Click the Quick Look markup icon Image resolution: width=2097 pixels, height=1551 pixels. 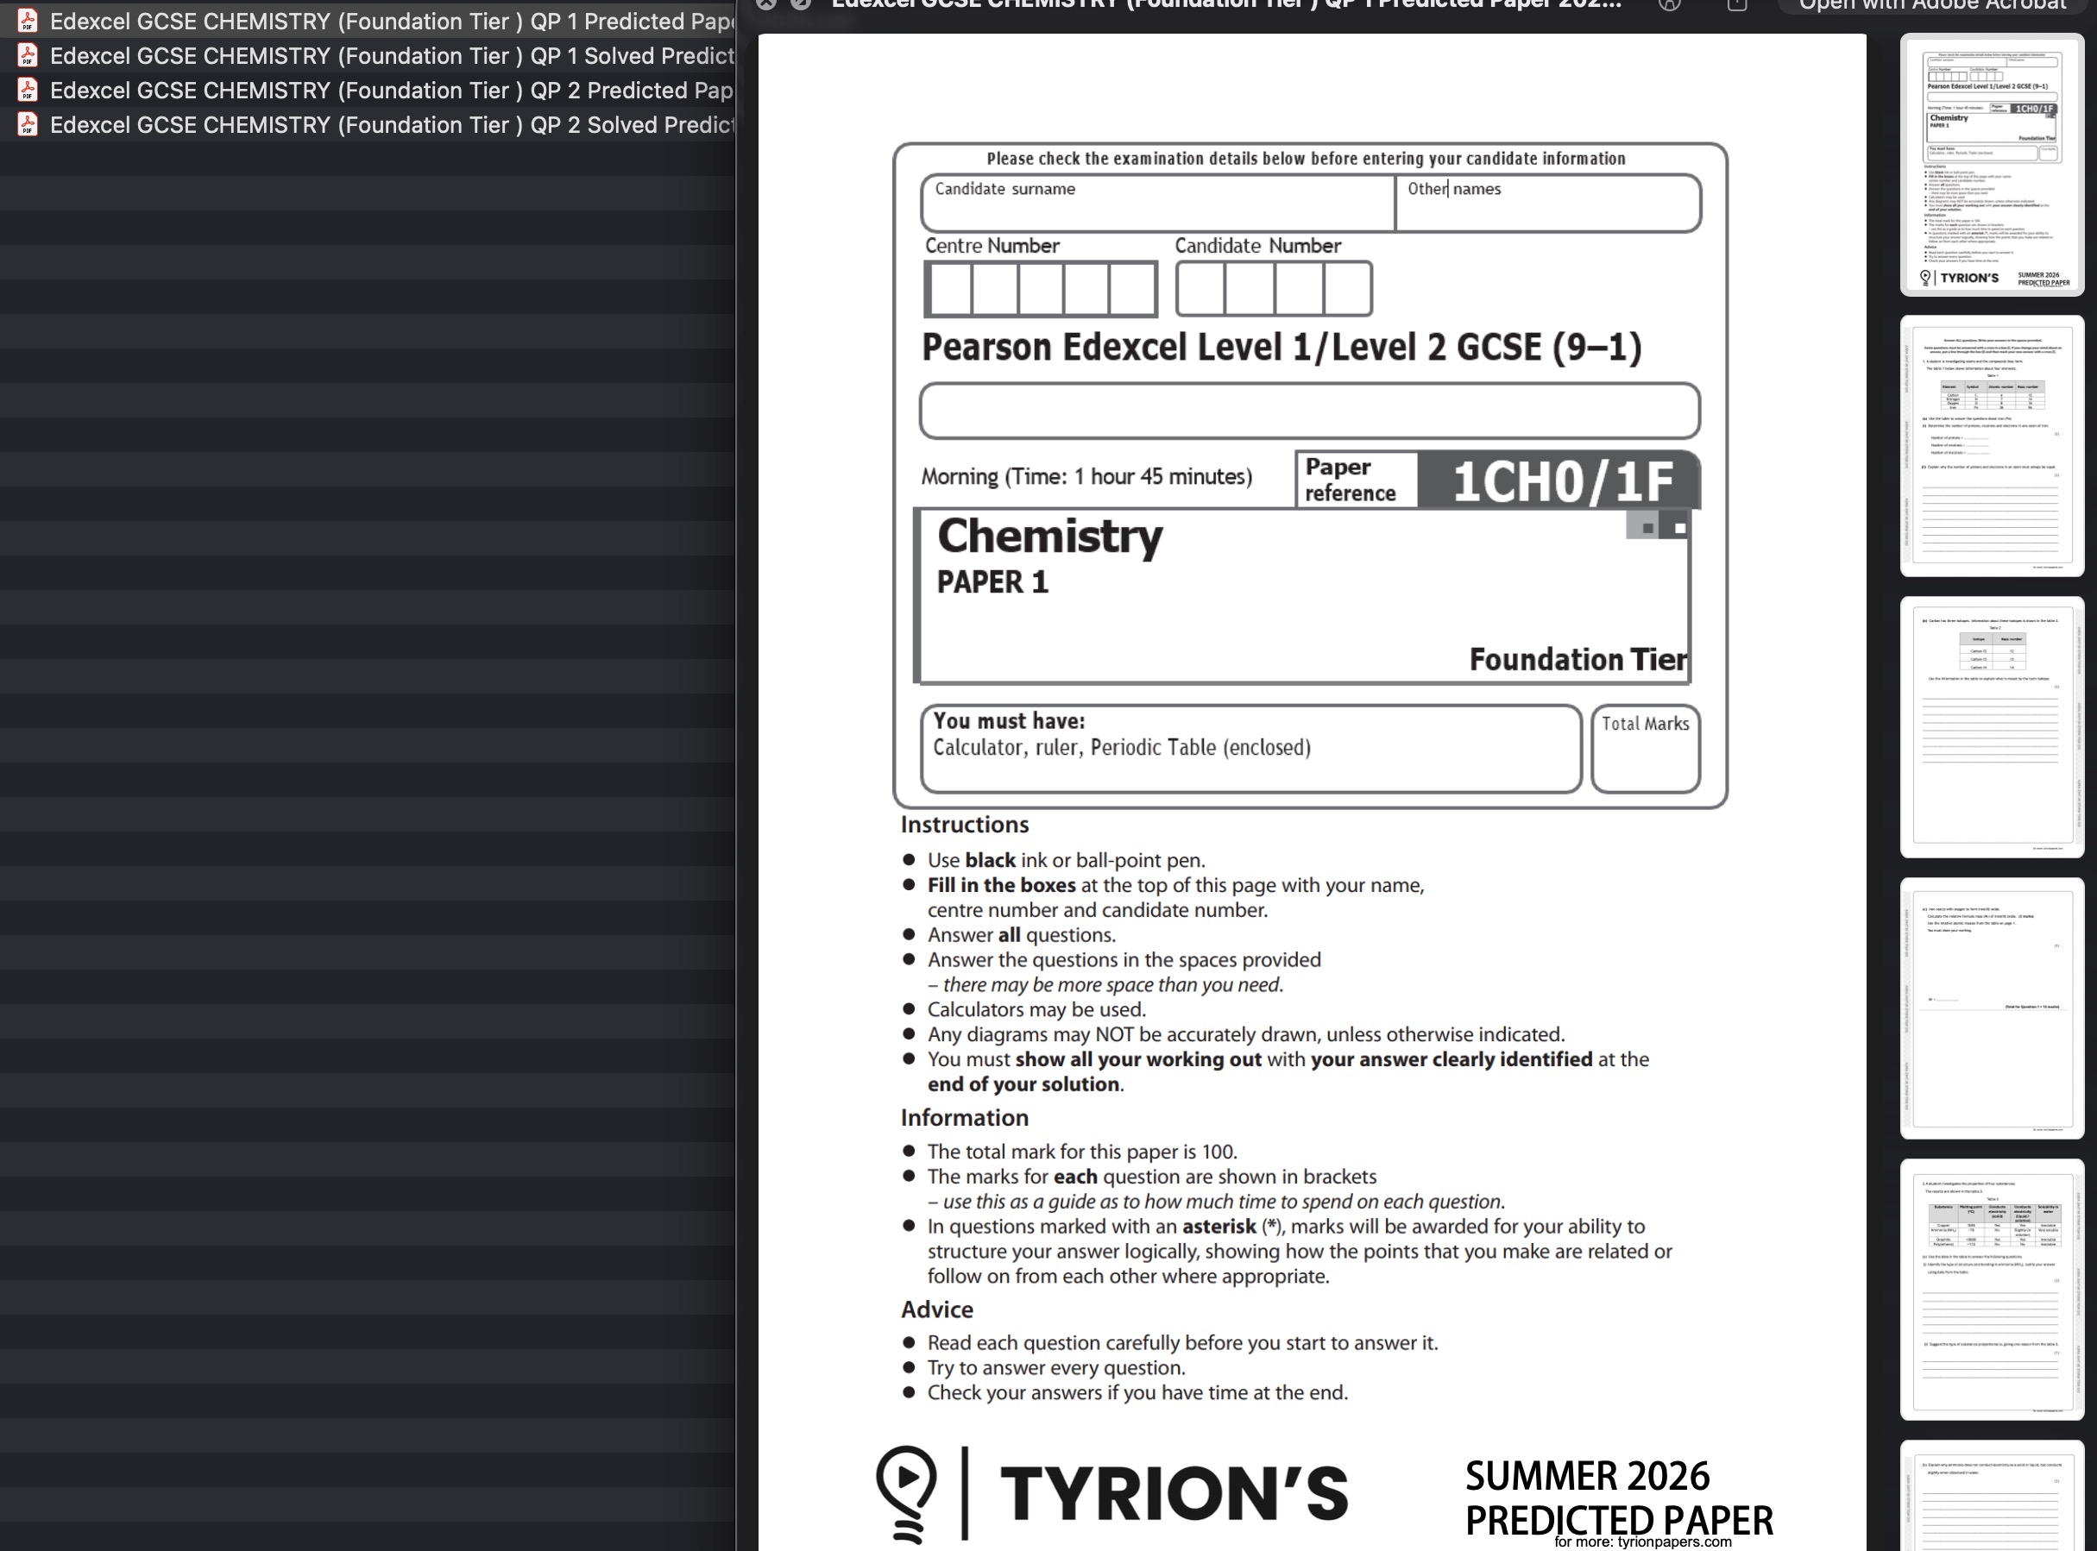(1669, 3)
